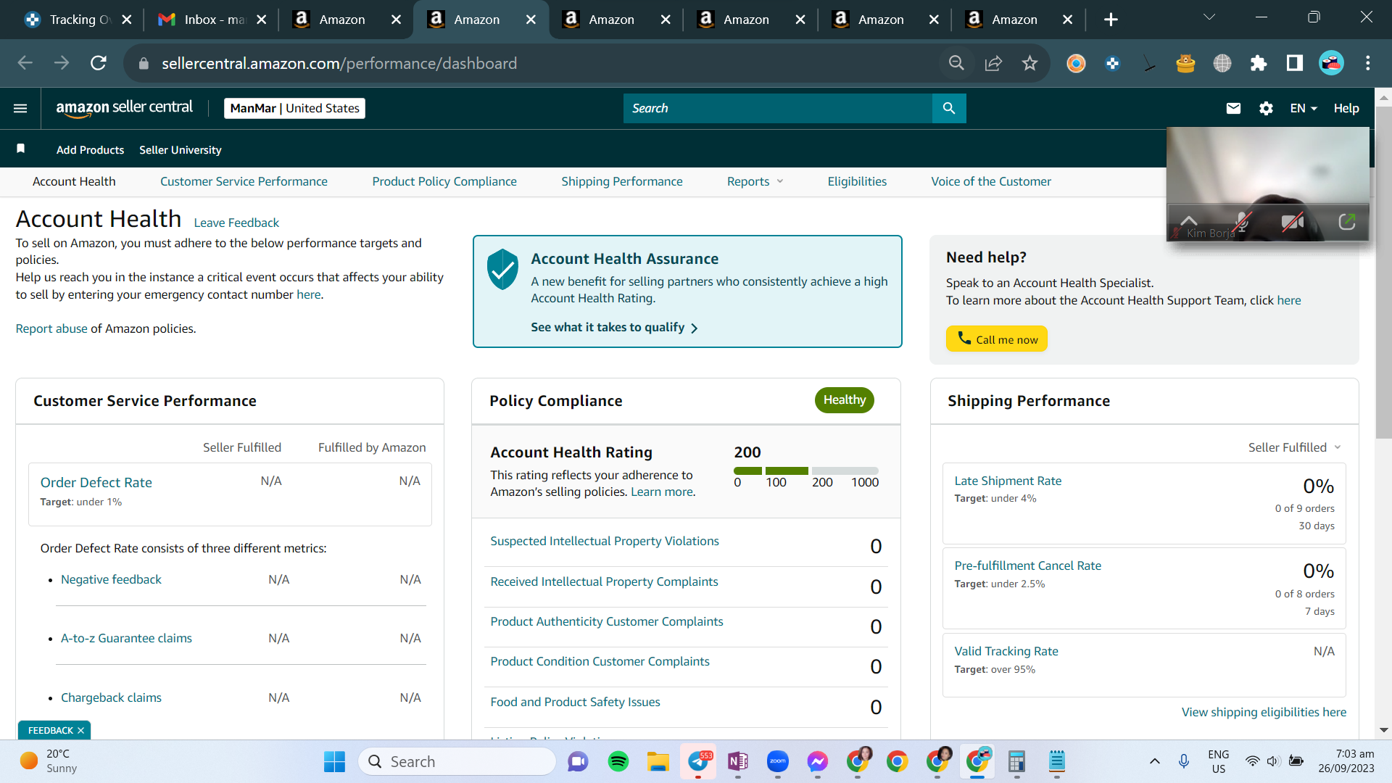Viewport: 1392px width, 783px height.
Task: Click the browser address bar URL
Action: (x=339, y=63)
